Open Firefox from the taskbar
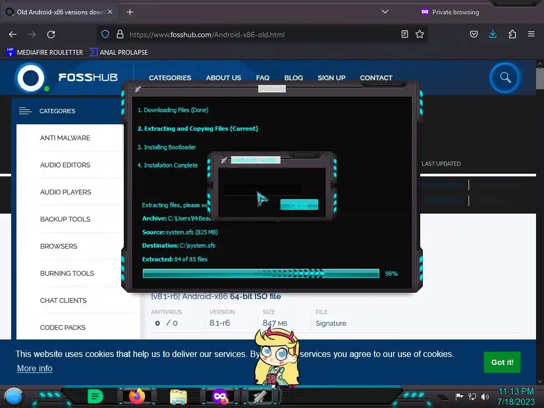 [x=137, y=396]
